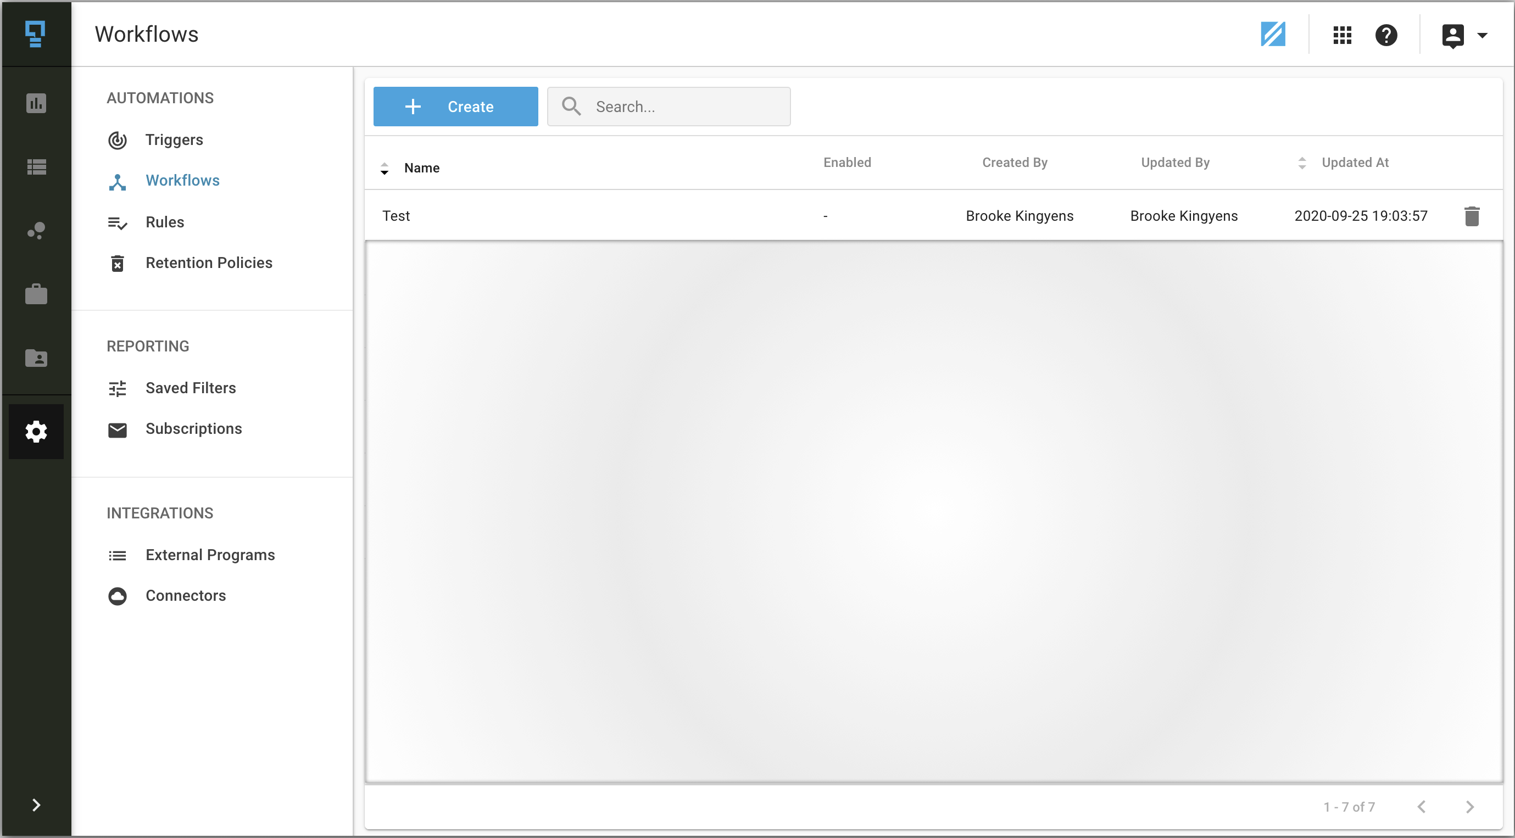Go to Retention Policies page
This screenshot has height=838, width=1515.
click(209, 263)
